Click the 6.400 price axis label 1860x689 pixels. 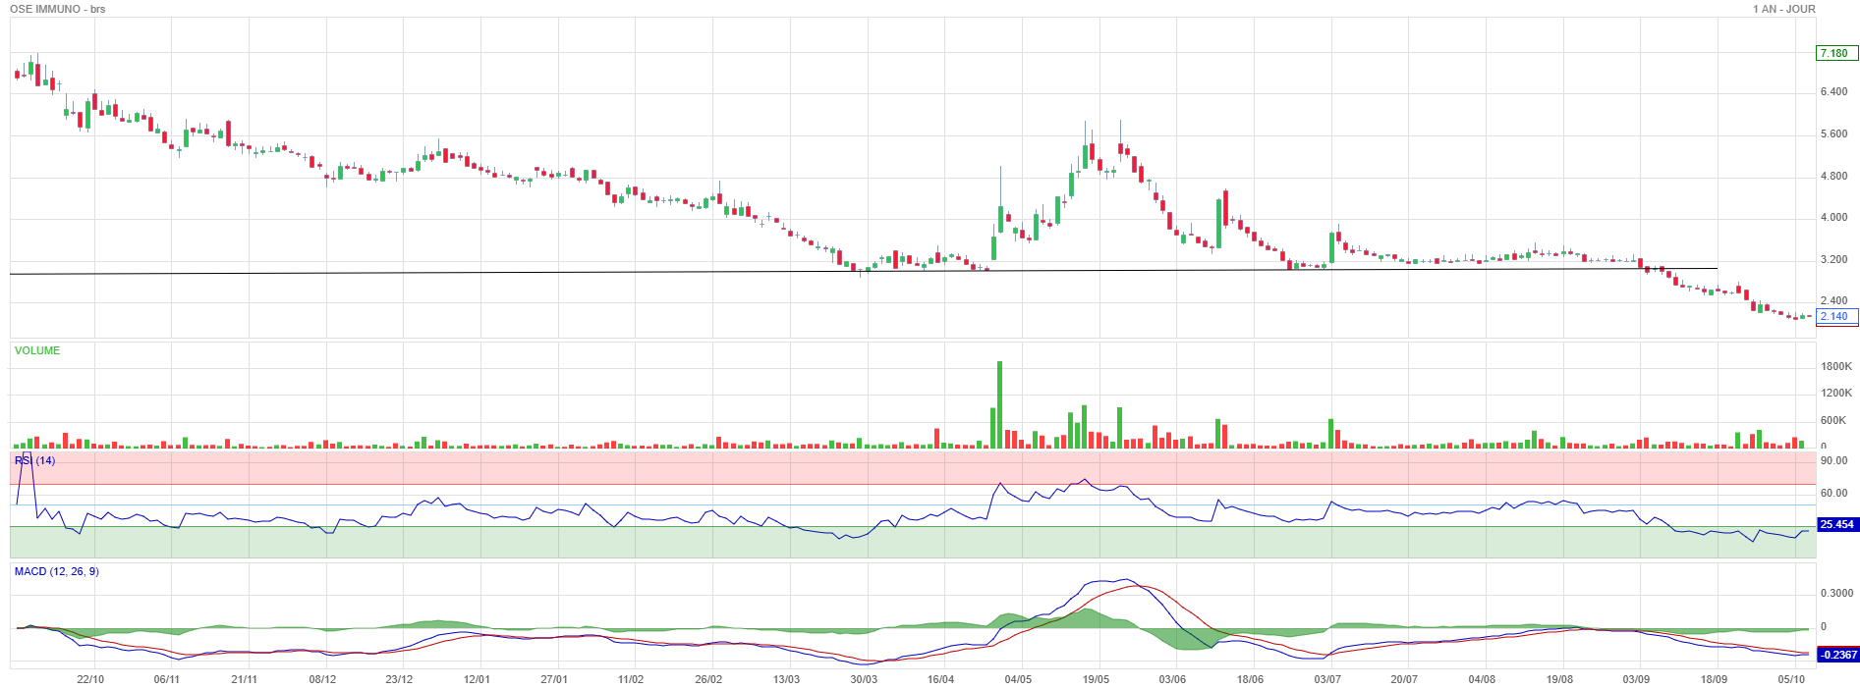[1833, 91]
